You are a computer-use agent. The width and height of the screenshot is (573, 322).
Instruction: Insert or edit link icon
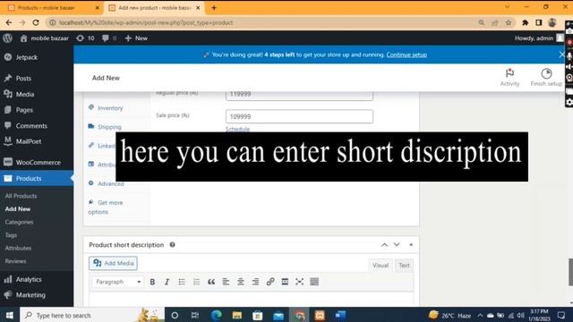coord(270,282)
